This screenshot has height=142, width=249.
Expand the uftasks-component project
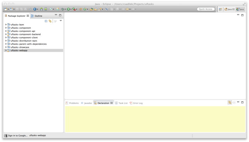(x=6, y=28)
